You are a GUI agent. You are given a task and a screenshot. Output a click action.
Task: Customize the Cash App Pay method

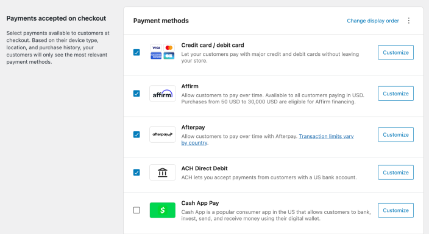pyautogui.click(x=395, y=210)
